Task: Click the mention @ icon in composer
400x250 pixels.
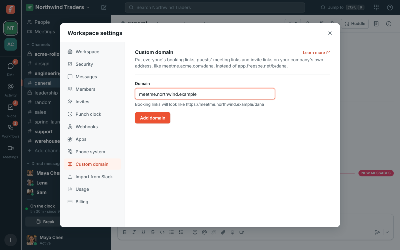Action: (204, 232)
